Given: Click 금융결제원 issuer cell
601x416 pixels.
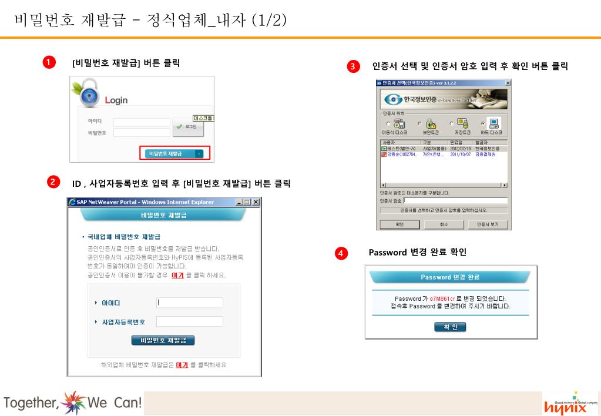Looking at the screenshot, I should click(x=485, y=154).
